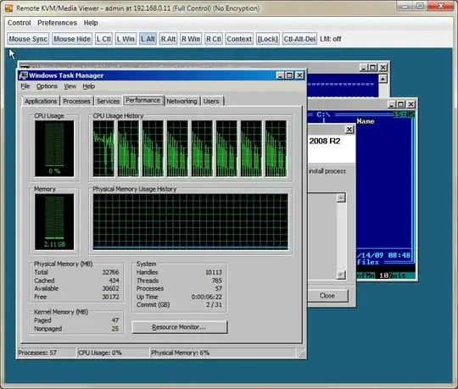This screenshot has width=458, height=389.
Task: Close the Windows Task Manager window
Action: (299, 75)
